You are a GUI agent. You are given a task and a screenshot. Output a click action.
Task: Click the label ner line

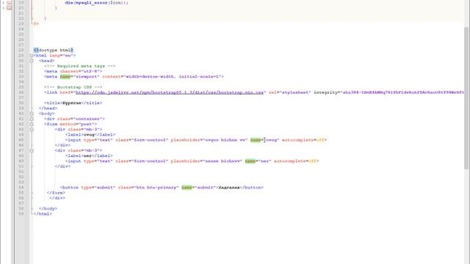(x=89, y=156)
